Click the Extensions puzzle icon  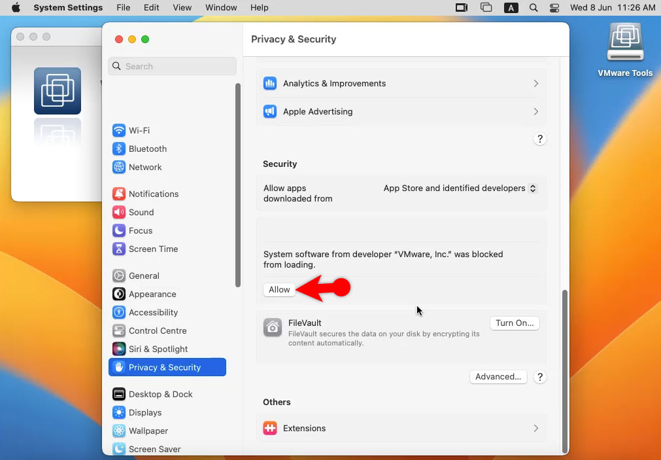coord(270,429)
